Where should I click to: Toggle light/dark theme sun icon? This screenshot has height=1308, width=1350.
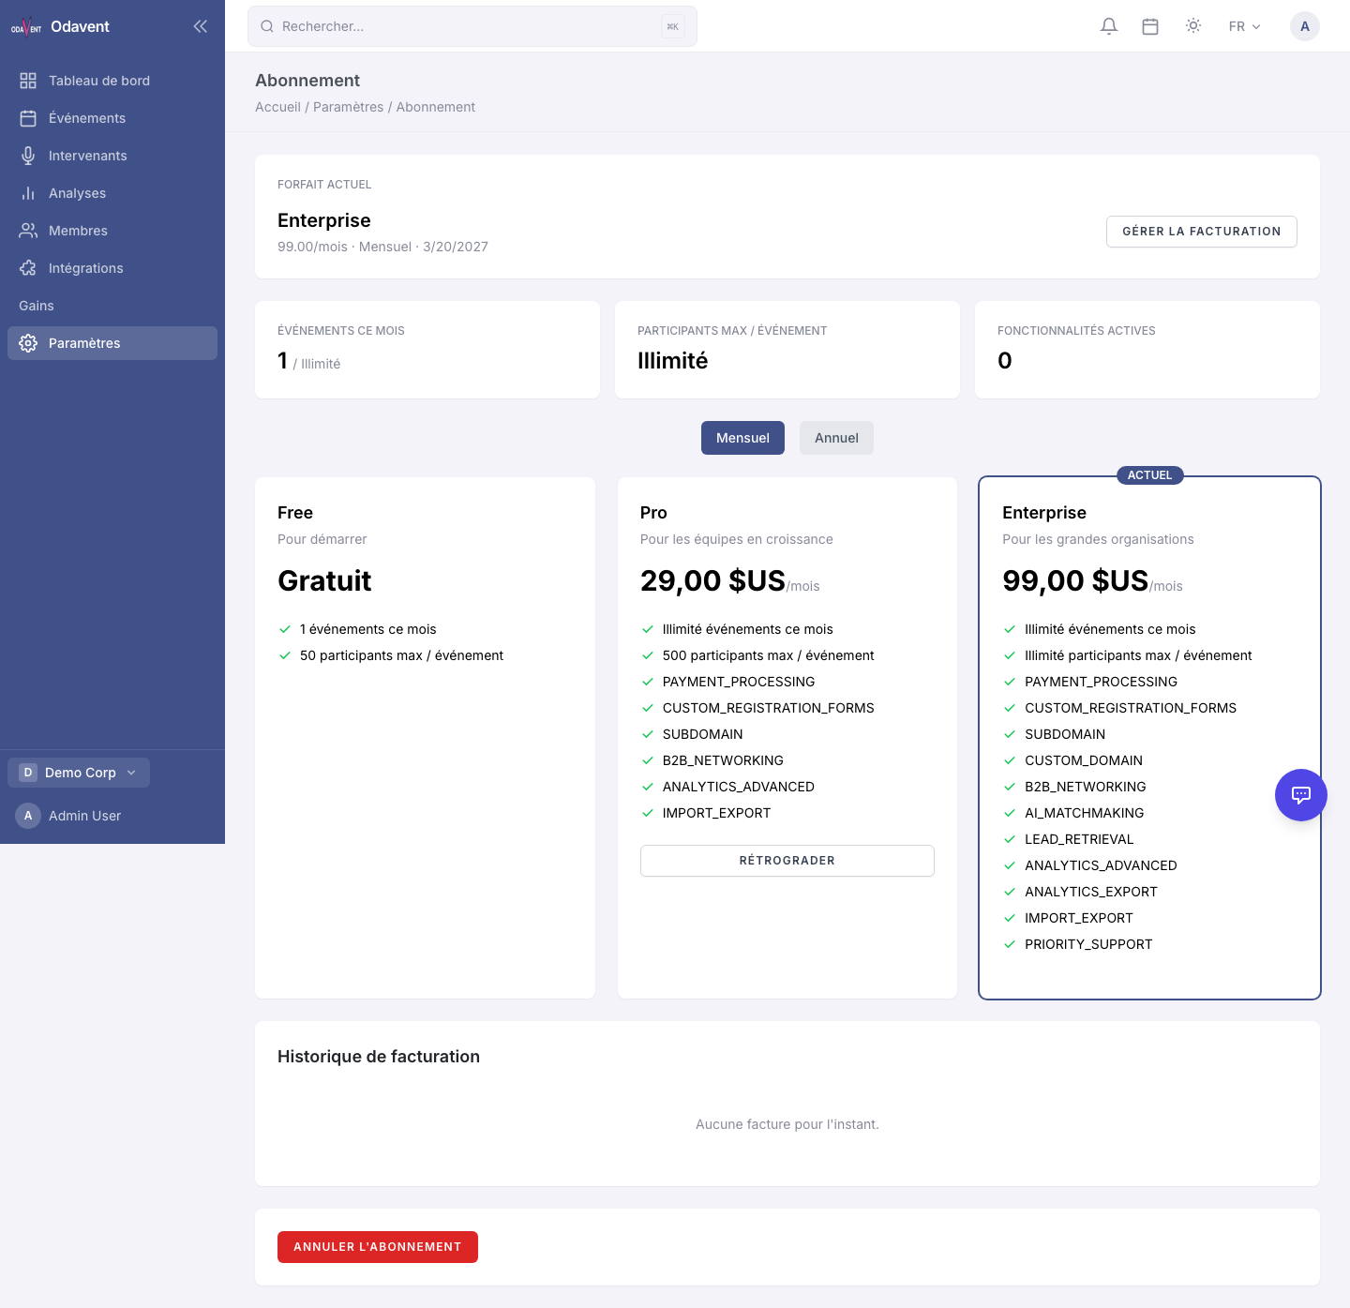coord(1193,26)
